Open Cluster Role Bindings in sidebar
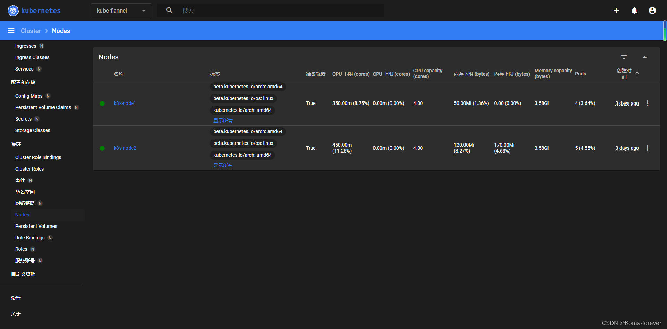Viewport: 667px width, 329px height. 38,157
